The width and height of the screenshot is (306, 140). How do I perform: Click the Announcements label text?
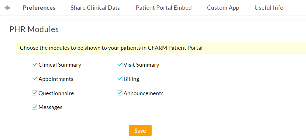tap(143, 93)
